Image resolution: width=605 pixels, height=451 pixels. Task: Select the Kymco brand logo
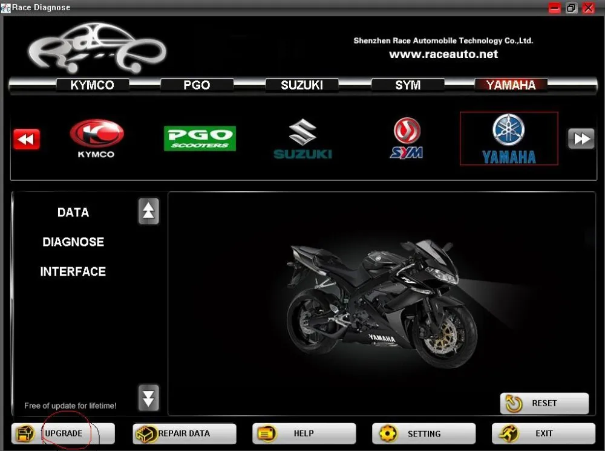coord(96,139)
